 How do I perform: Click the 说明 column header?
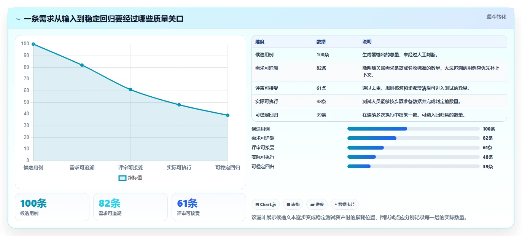(x=367, y=42)
